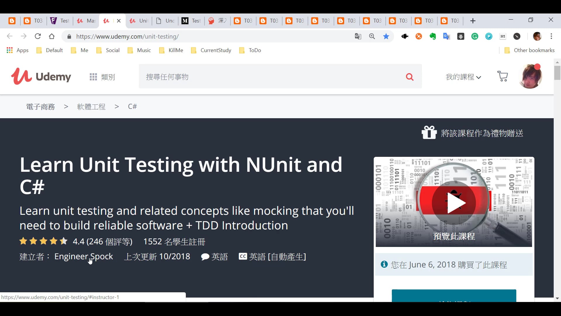Open the user profile avatar

(x=530, y=76)
